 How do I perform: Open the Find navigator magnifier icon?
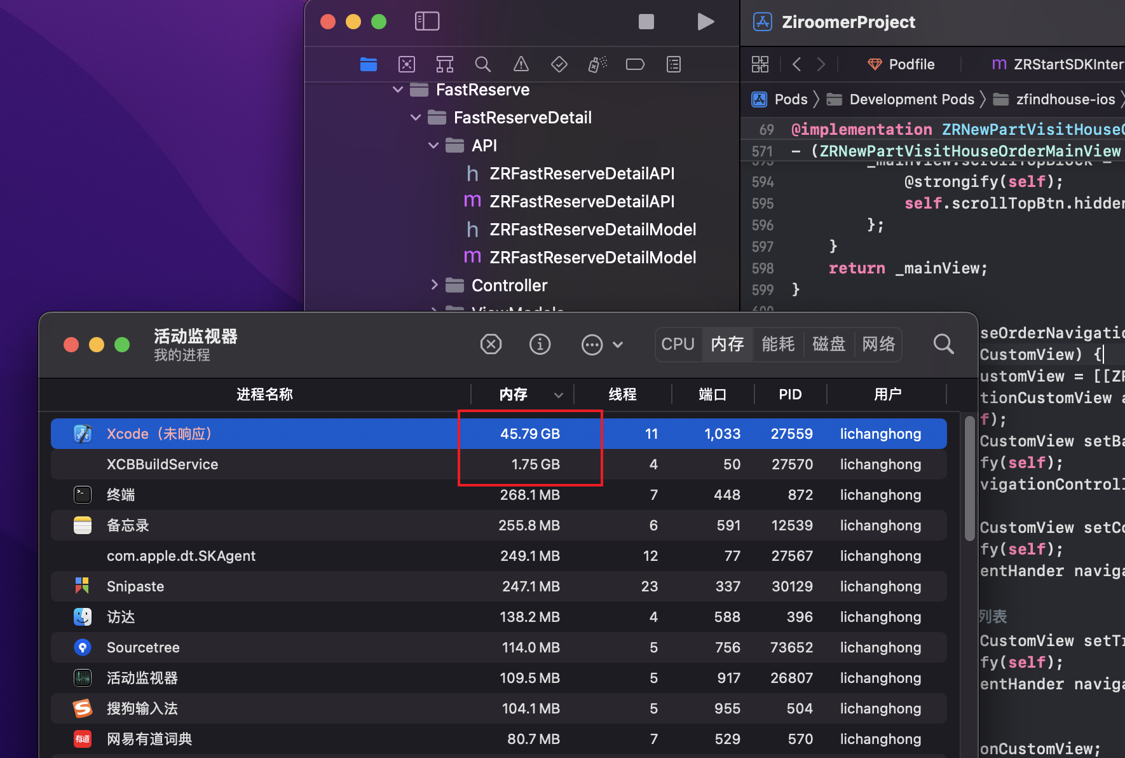[482, 64]
